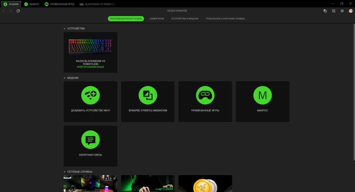Screen dimensions: 355x192
Task: Open the Razer gold and silver coins thumbnail
Action: pyautogui.click(x=205, y=183)
